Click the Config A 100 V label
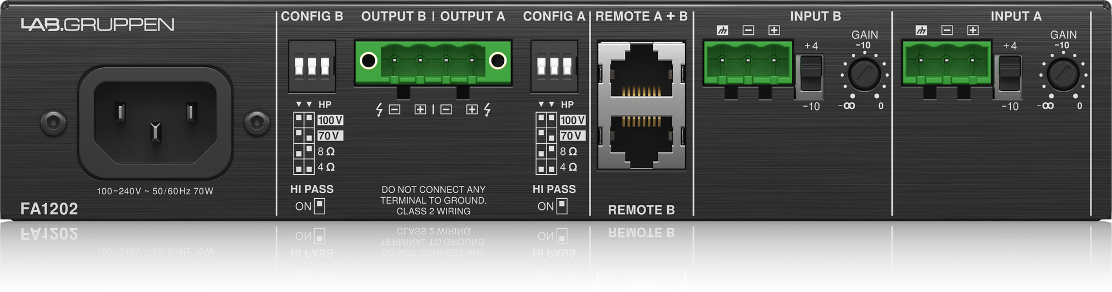 [572, 120]
